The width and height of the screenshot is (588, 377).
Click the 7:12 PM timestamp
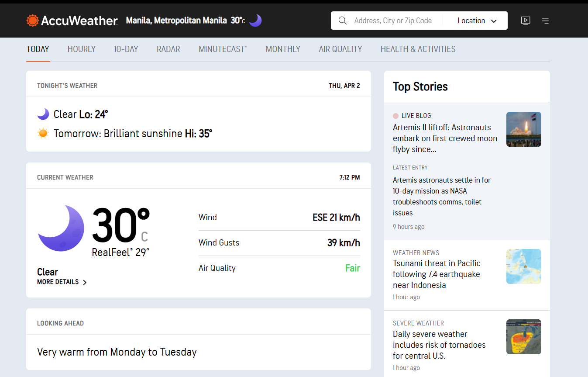click(350, 177)
